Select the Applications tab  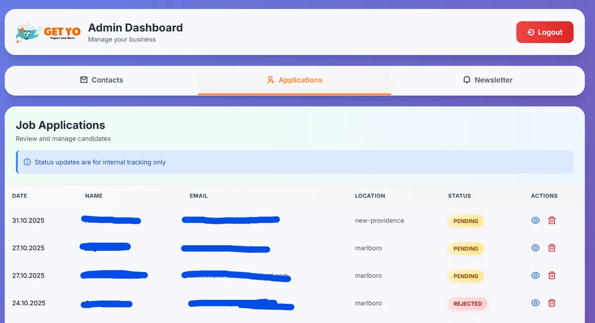coord(295,80)
